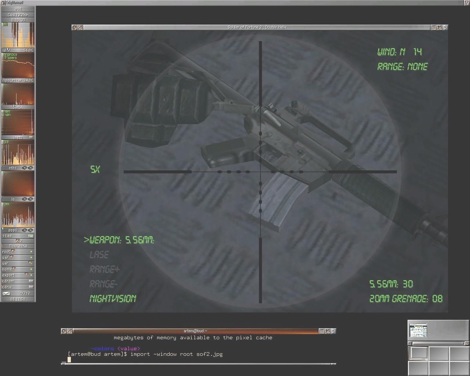
Task: Select LASE in the scope menu
Action: [x=99, y=254]
